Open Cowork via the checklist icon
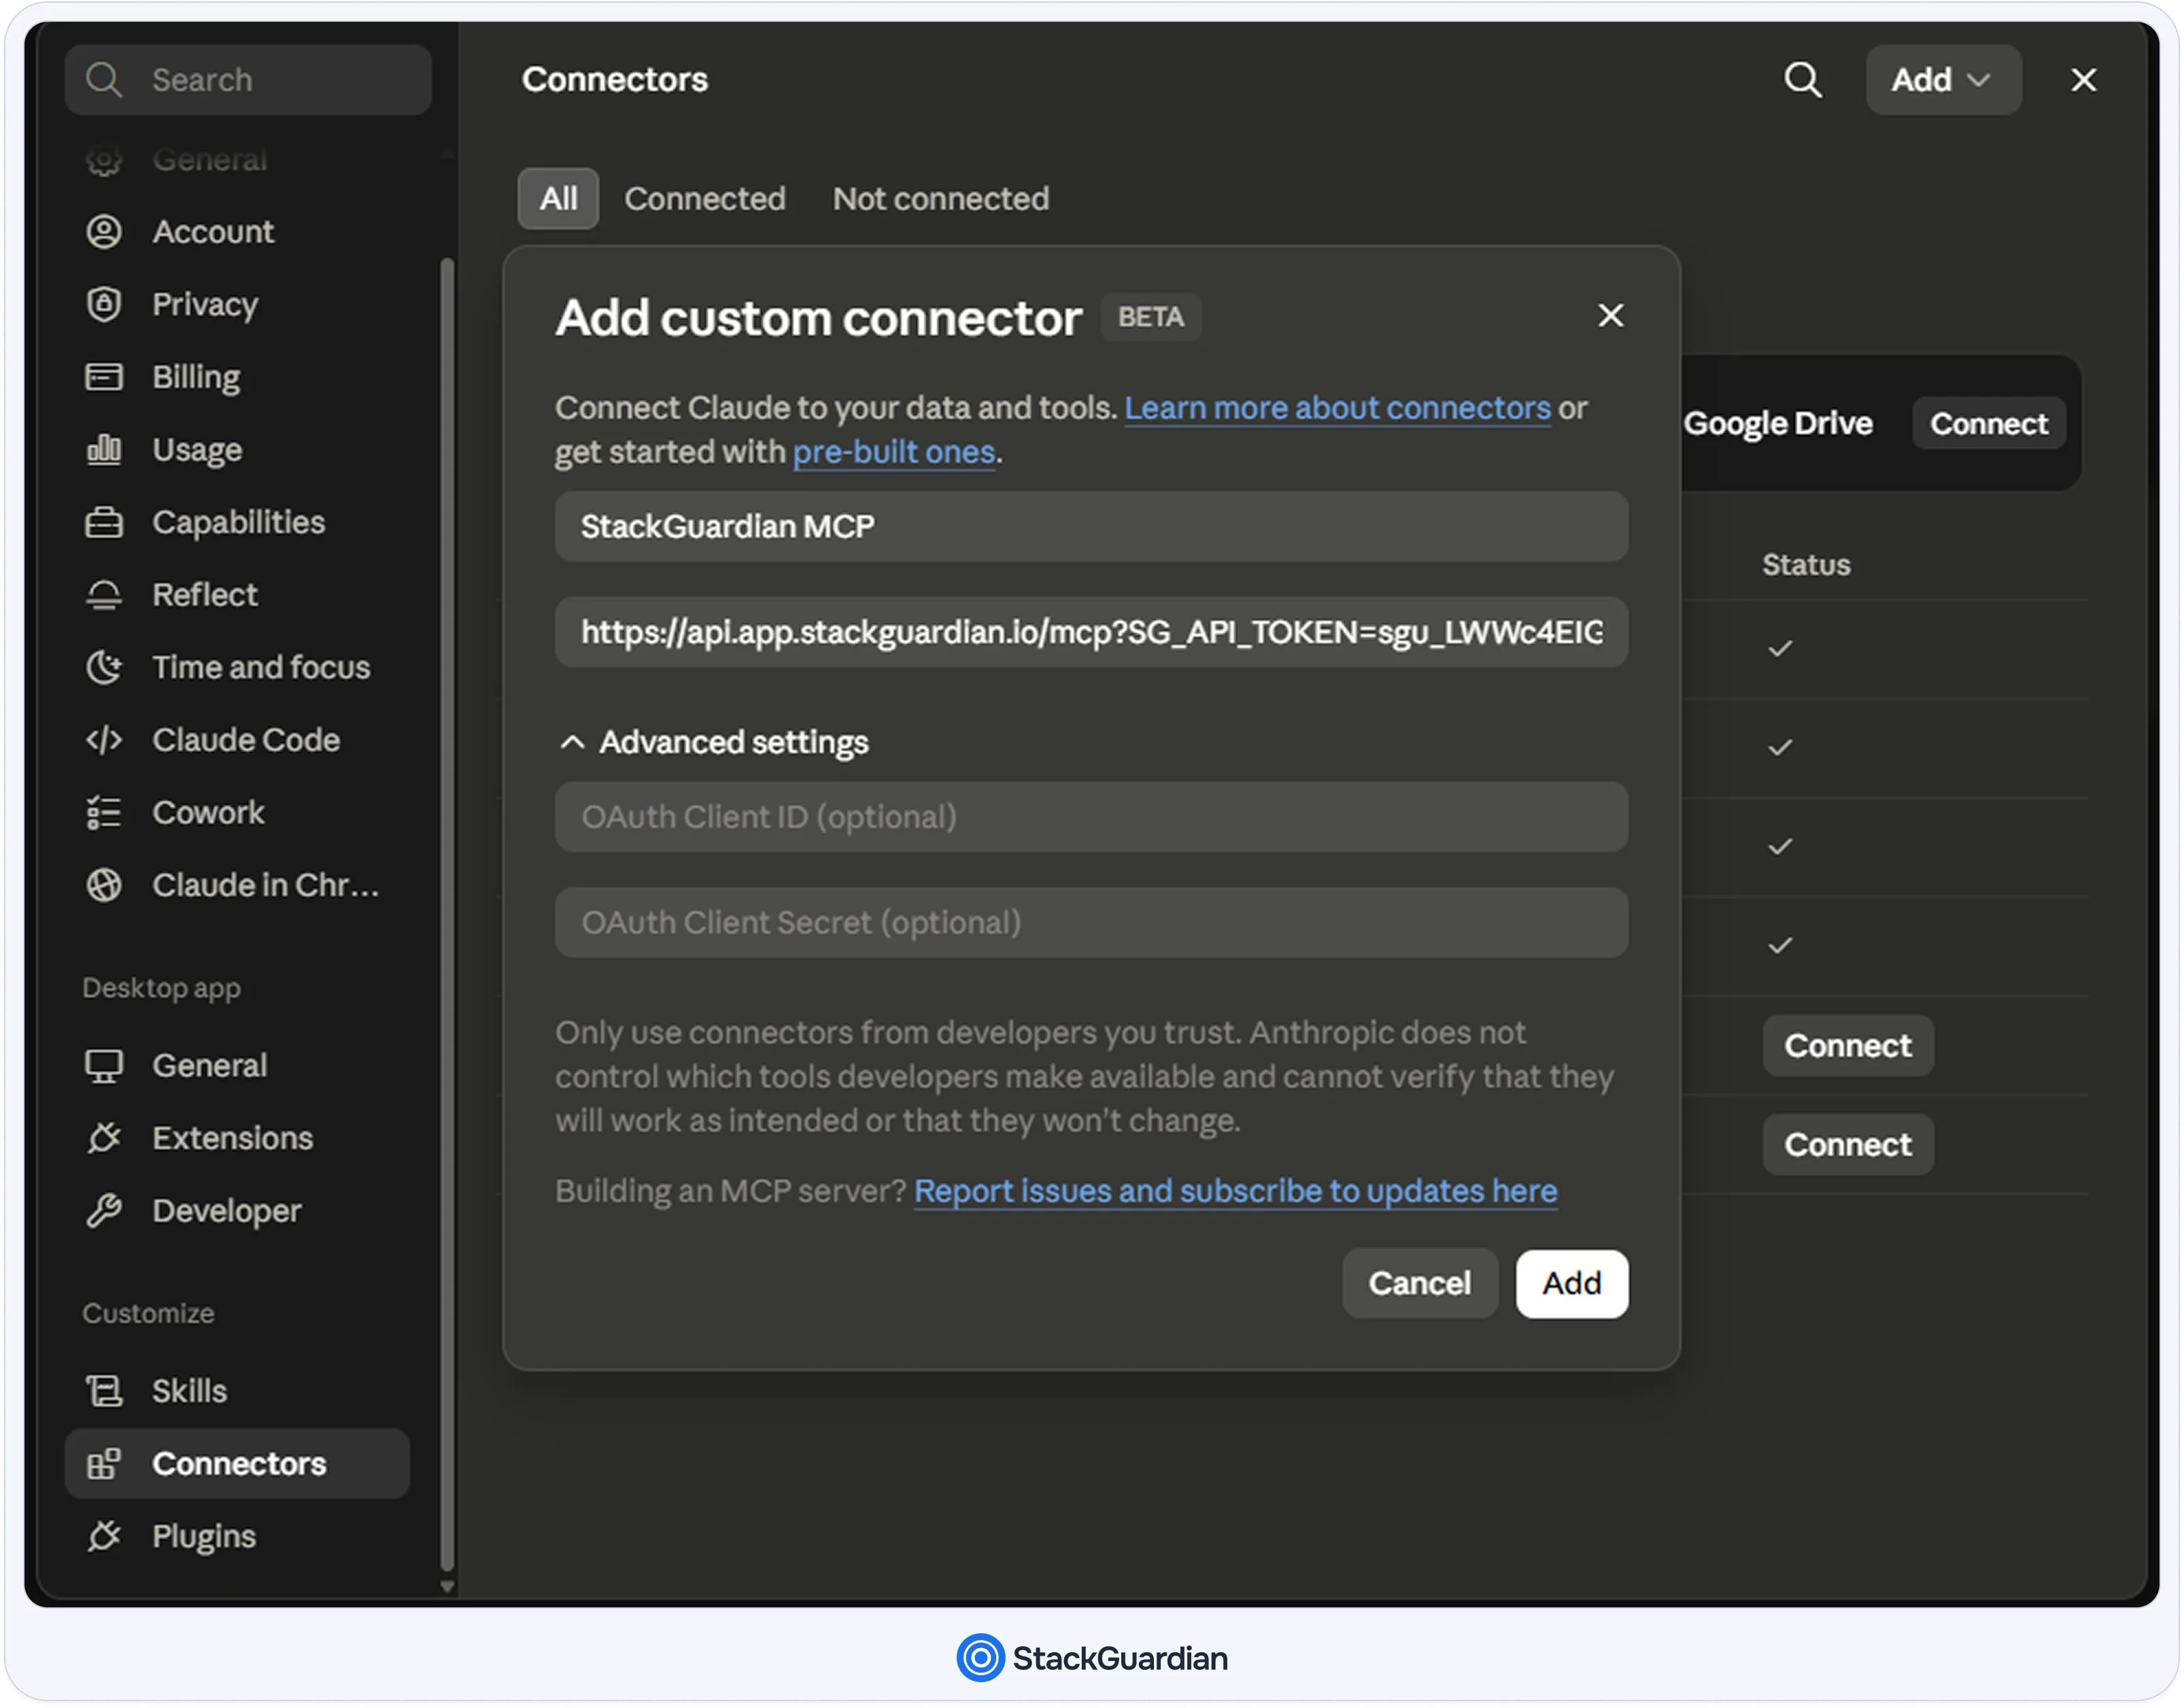Image resolution: width=2184 pixels, height=1708 pixels. tap(104, 812)
